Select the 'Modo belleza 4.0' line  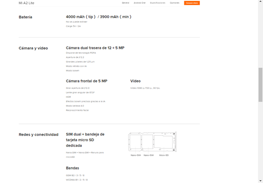[x=75, y=106]
